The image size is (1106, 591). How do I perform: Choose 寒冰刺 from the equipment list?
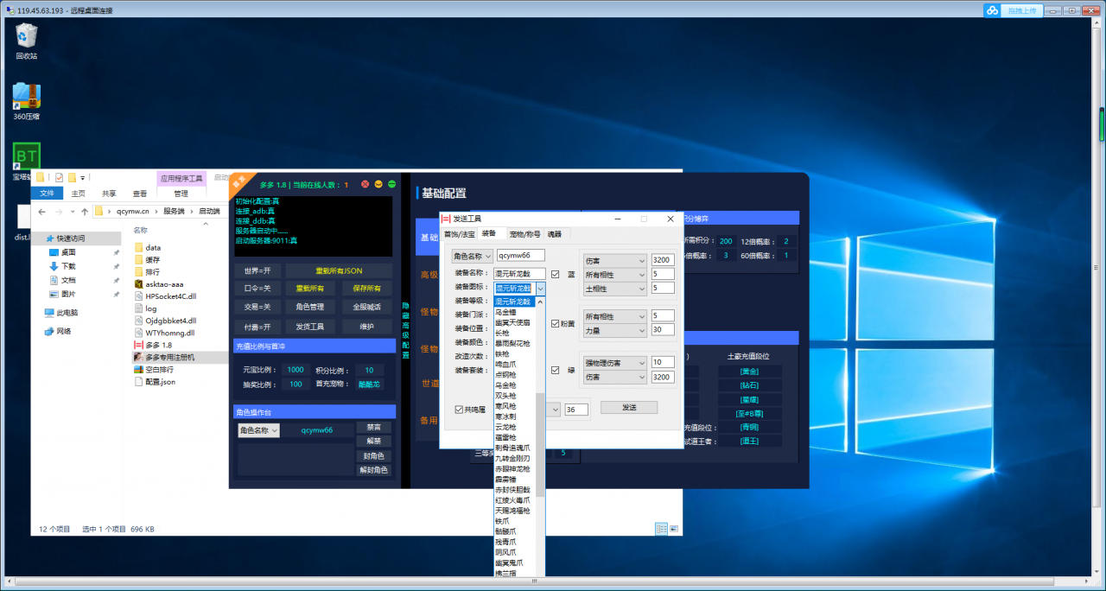pyautogui.click(x=506, y=416)
